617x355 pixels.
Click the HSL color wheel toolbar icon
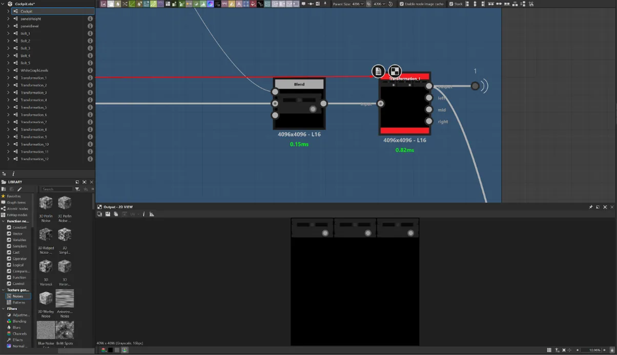click(210, 4)
